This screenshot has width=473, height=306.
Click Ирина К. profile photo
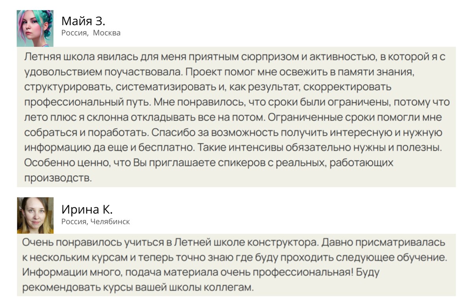tap(35, 215)
